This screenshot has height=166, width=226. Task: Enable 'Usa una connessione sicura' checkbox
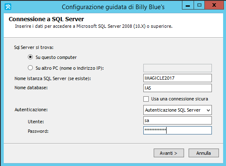(146, 99)
